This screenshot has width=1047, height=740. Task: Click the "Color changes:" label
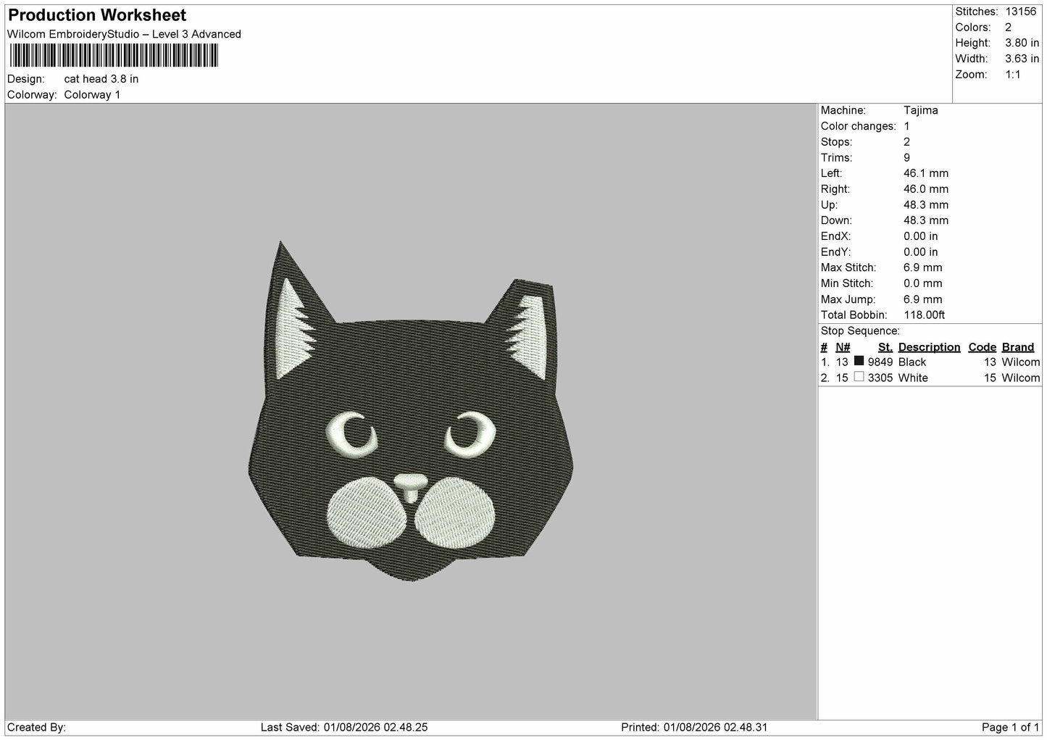pos(859,126)
